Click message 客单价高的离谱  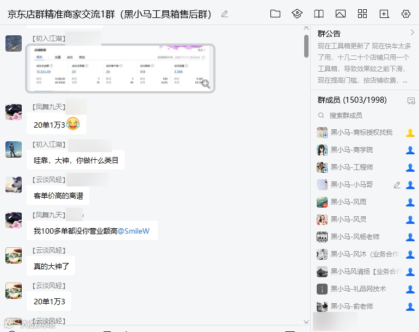58,196
